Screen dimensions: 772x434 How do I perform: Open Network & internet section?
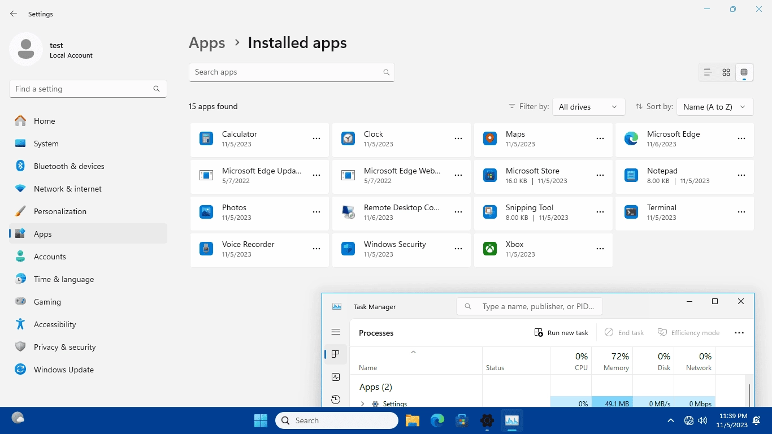coord(88,189)
